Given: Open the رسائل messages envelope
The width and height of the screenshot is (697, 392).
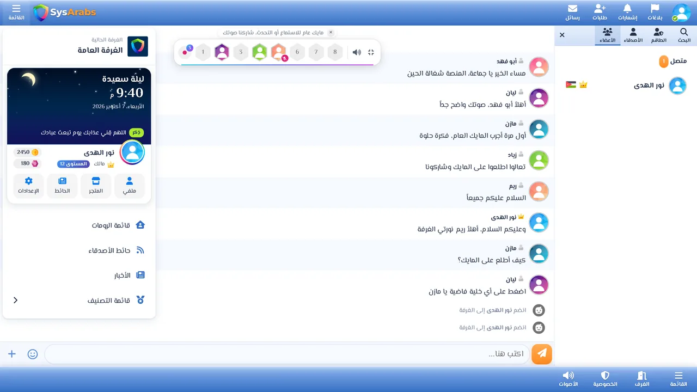Looking at the screenshot, I should (x=572, y=12).
